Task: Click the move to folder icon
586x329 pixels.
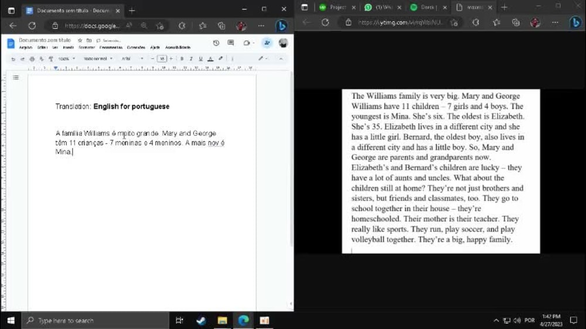Action: (x=89, y=40)
